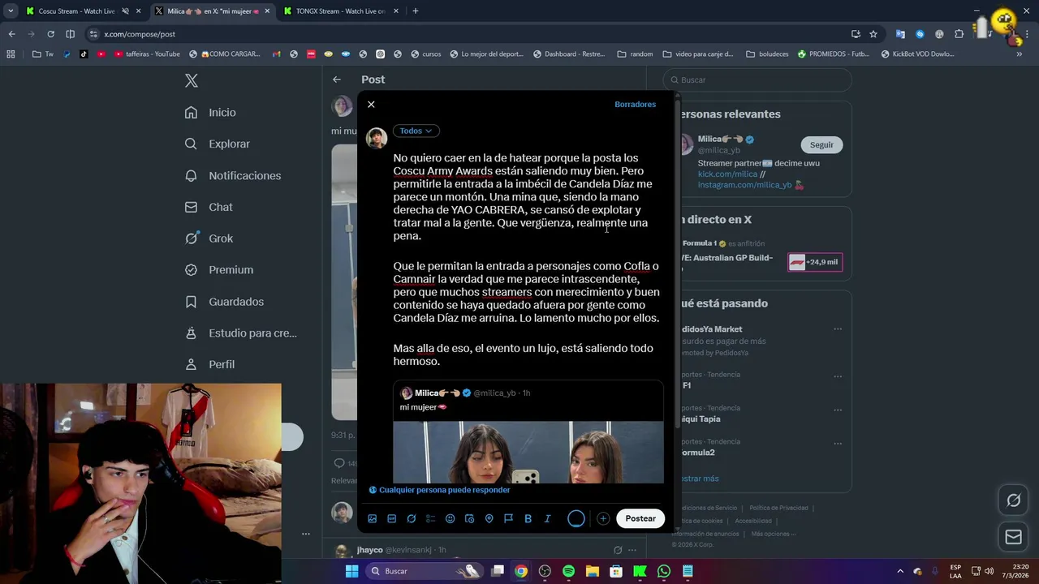Open the boludeces bookmarks folder
Viewport: 1039px width, 584px height.
point(767,54)
